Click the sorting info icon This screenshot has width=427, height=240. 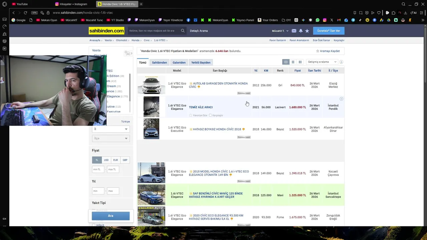click(341, 62)
